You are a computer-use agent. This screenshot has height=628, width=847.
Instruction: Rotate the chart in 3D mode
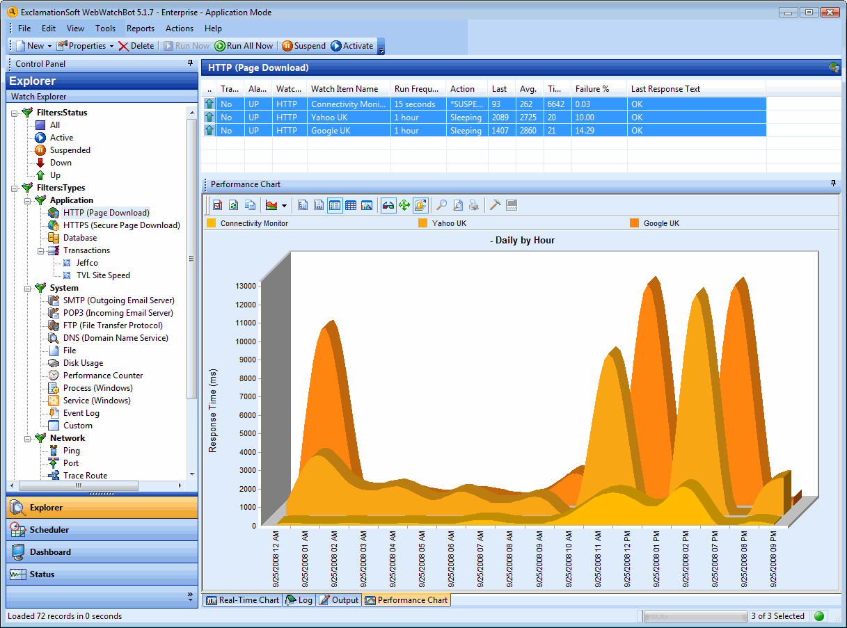point(419,204)
